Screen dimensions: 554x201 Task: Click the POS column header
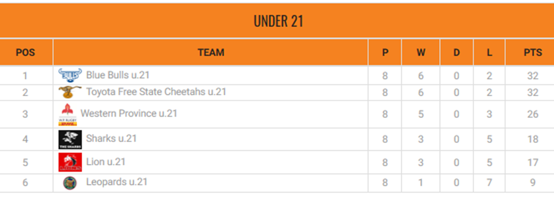[25, 52]
